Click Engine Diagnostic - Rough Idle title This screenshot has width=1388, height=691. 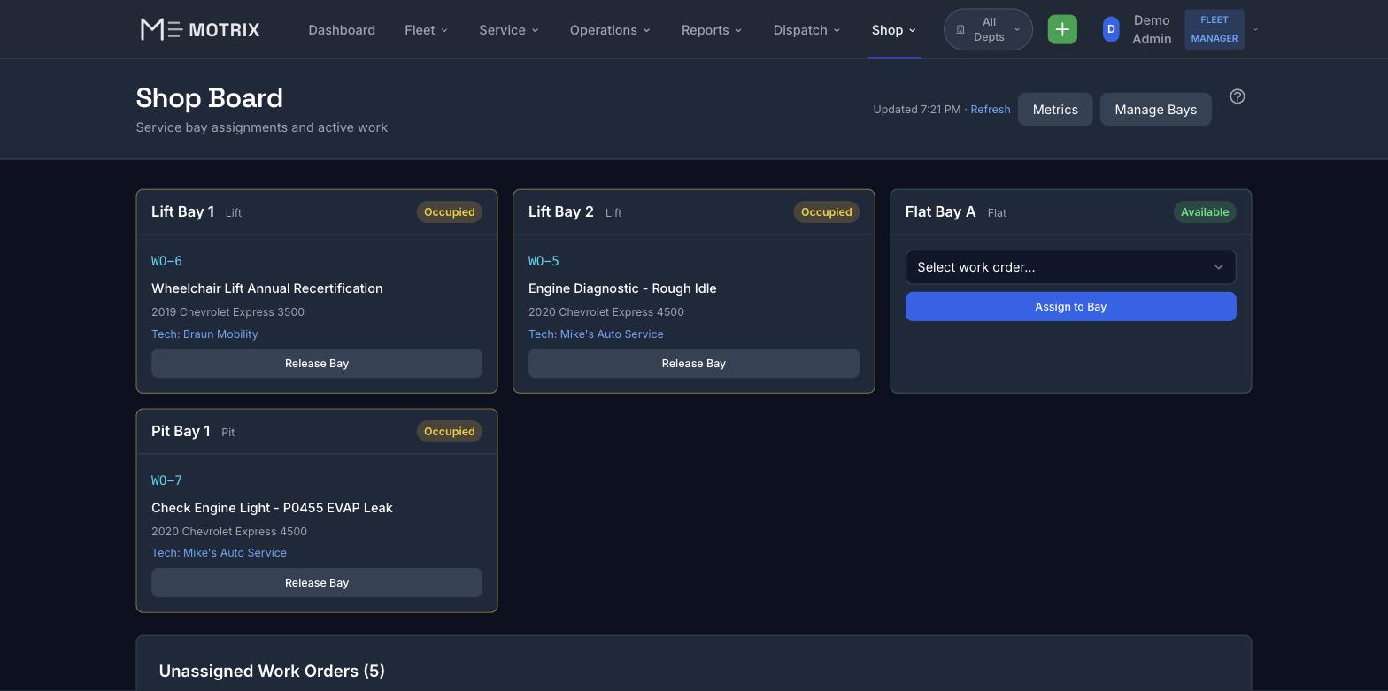pyautogui.click(x=622, y=288)
